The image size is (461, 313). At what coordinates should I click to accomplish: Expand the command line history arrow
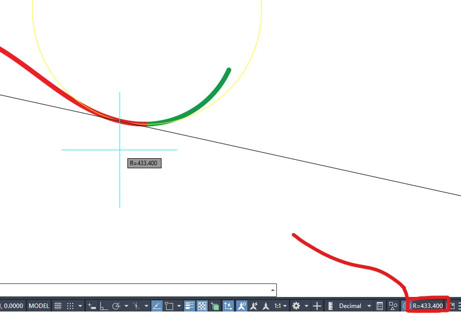(272, 290)
